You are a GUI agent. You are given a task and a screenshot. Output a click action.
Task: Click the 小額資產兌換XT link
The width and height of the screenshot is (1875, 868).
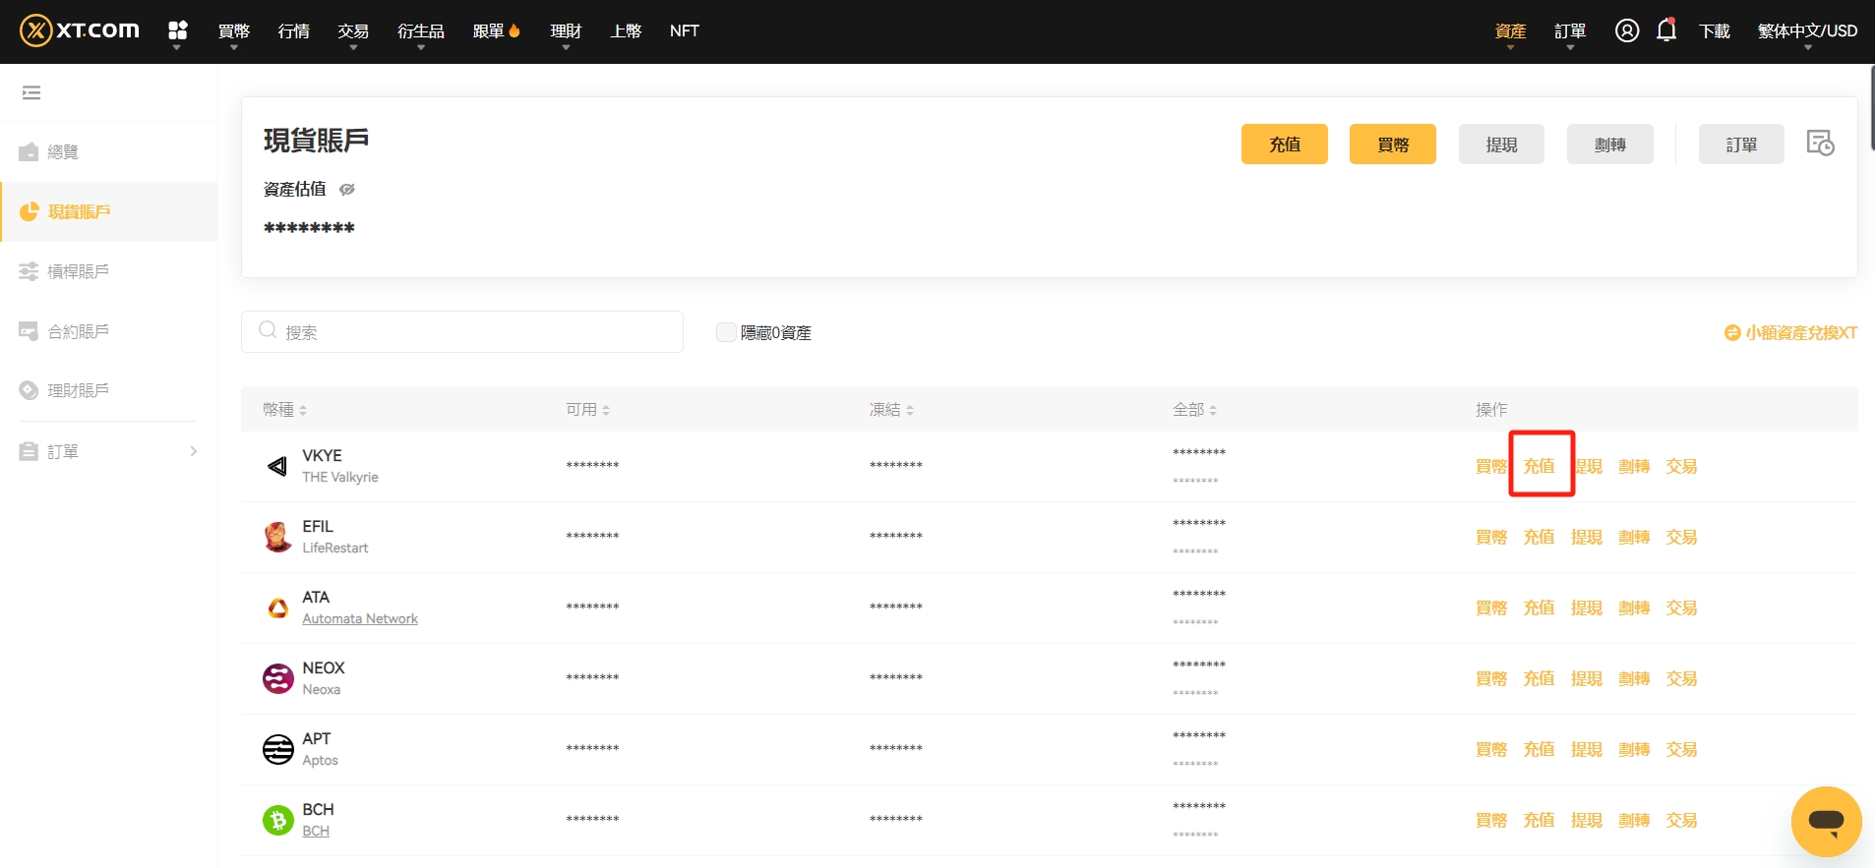[x=1790, y=332]
